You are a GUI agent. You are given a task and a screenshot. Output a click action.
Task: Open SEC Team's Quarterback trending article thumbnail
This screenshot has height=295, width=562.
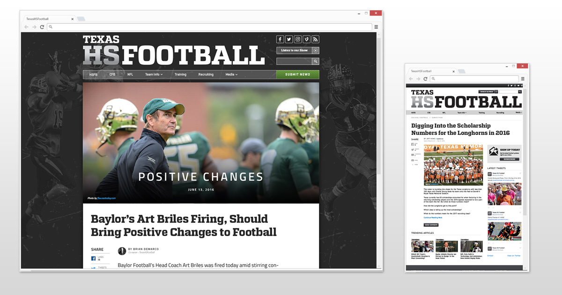tap(422, 246)
